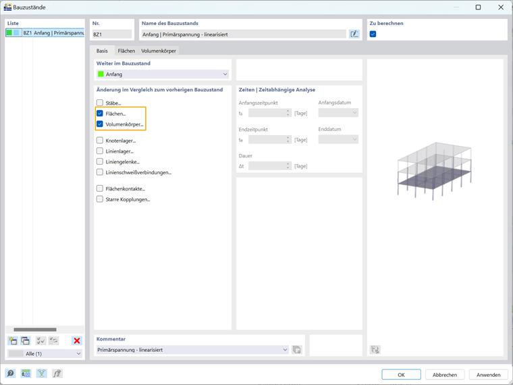Open the Anfangsdatum date dropdown
Screen dimensions: 513x385
(x=338, y=113)
